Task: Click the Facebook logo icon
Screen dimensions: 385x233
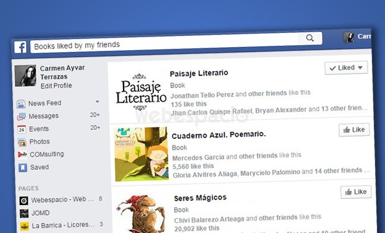Action: [20, 47]
